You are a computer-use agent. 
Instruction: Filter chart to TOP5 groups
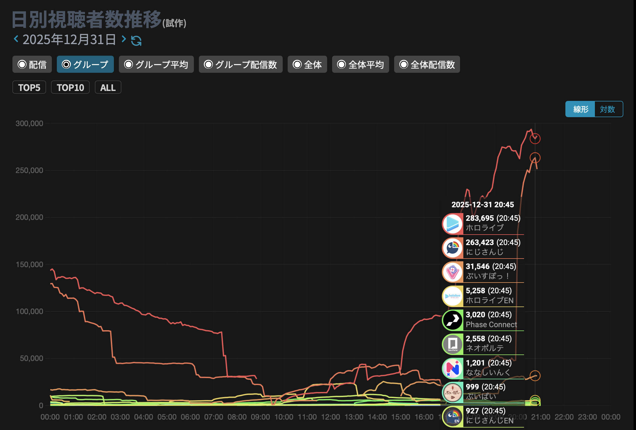coord(29,87)
